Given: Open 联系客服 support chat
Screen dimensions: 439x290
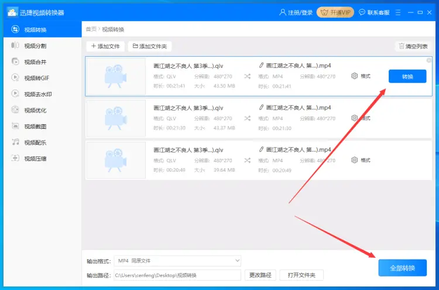Looking at the screenshot, I should click(x=375, y=12).
